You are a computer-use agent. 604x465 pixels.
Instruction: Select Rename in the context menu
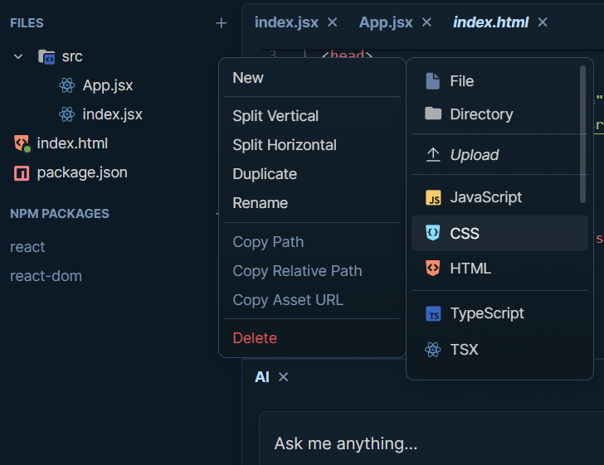(312, 203)
